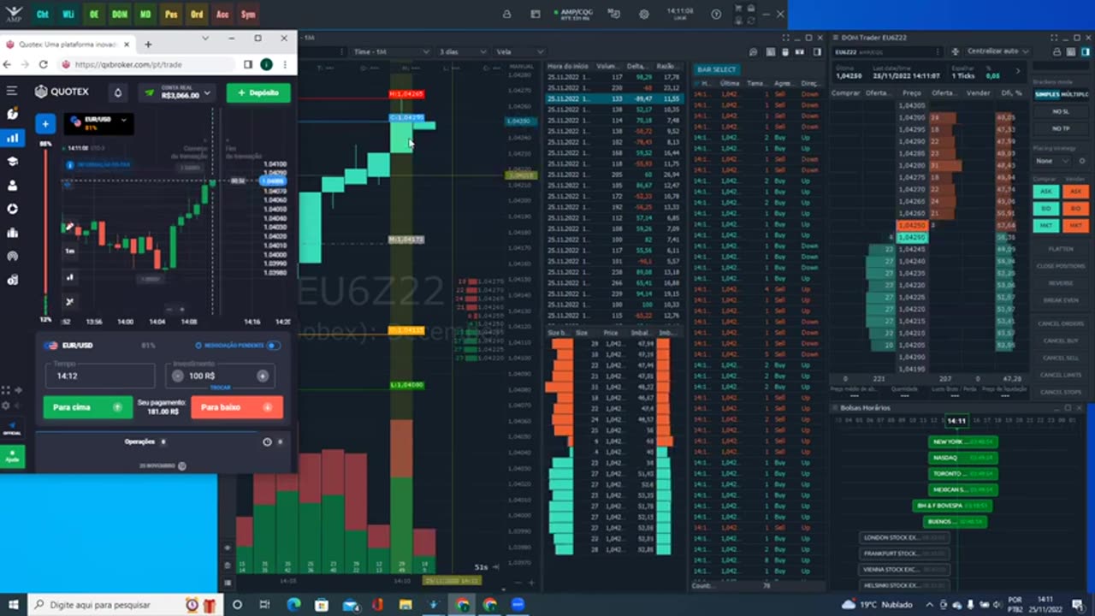1095x616 pixels.
Task: Open the Acc accounts tool
Action: pos(222,14)
